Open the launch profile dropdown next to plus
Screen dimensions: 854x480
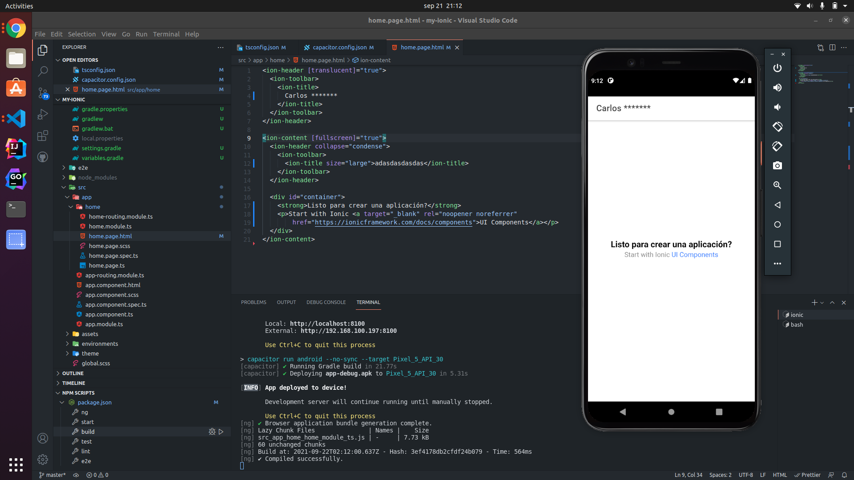click(x=822, y=303)
